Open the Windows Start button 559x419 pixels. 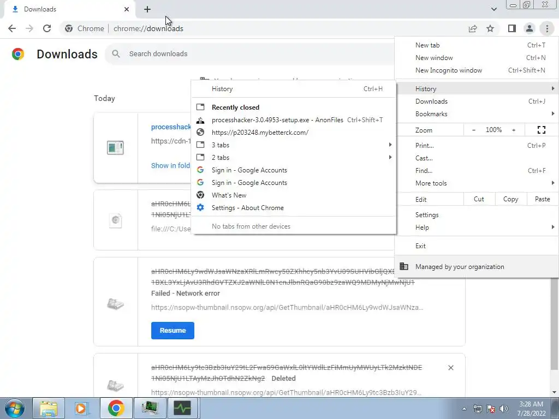(x=15, y=408)
